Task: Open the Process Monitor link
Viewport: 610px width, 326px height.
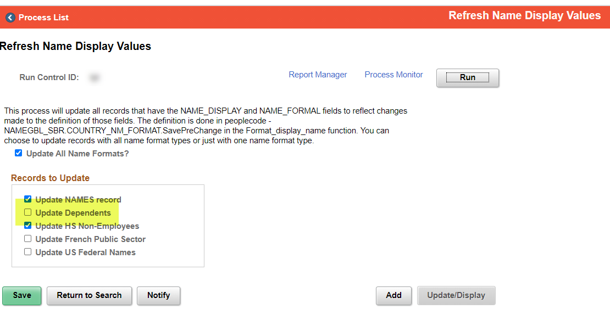Action: (x=393, y=75)
